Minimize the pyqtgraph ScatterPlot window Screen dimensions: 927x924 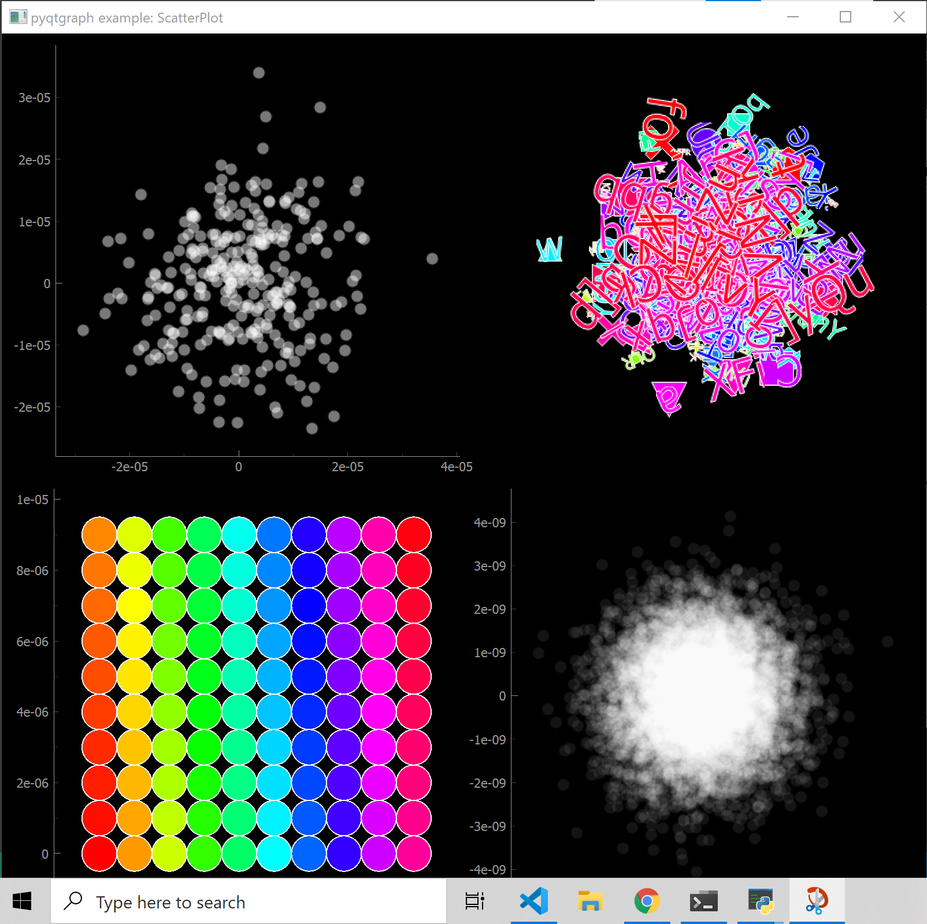coord(792,17)
